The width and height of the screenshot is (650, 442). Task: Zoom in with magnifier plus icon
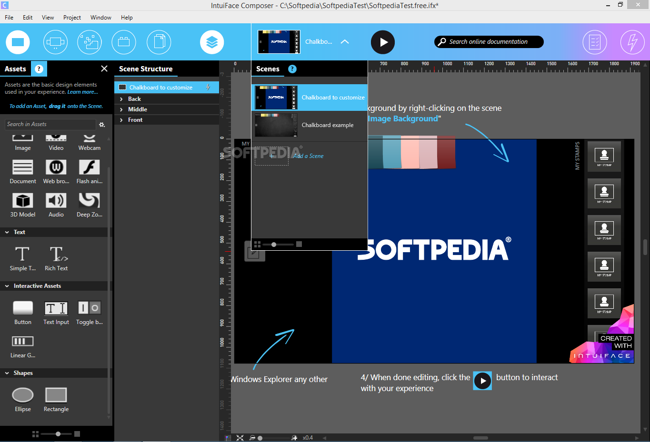(x=294, y=438)
